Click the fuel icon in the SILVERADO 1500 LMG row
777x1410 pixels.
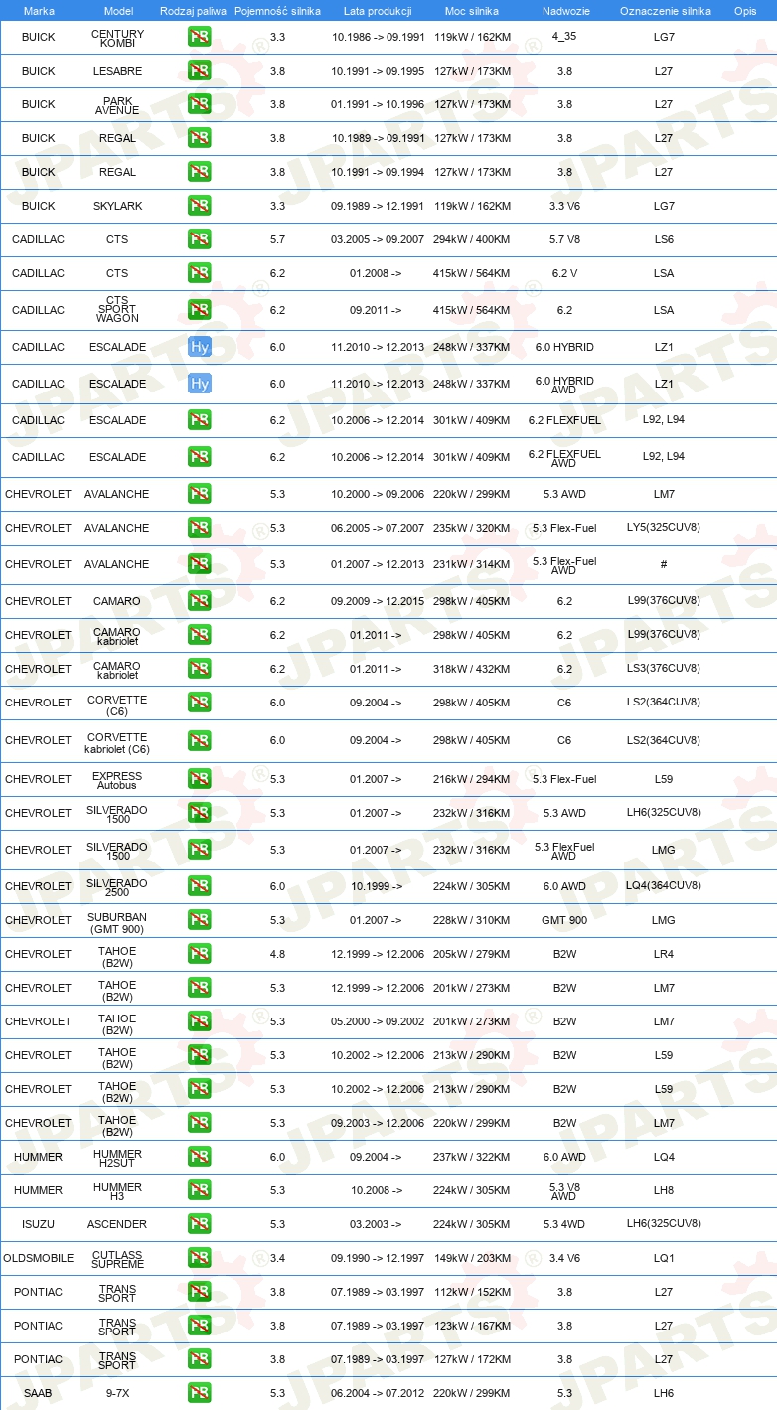(200, 850)
